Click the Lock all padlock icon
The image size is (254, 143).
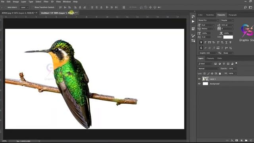[220, 73]
